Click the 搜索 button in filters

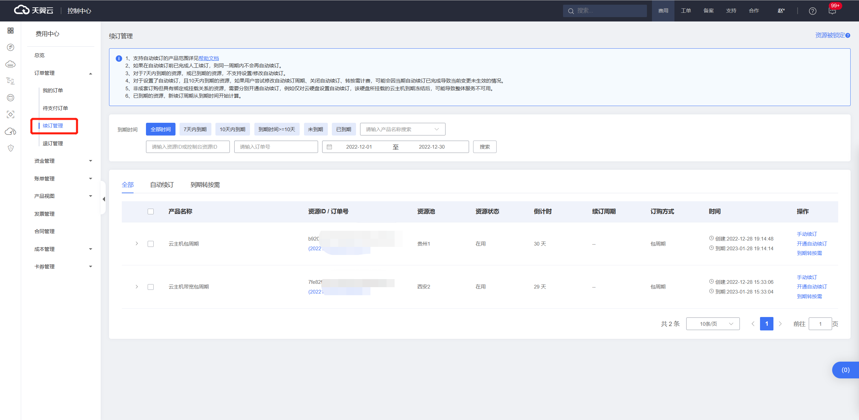pos(485,147)
